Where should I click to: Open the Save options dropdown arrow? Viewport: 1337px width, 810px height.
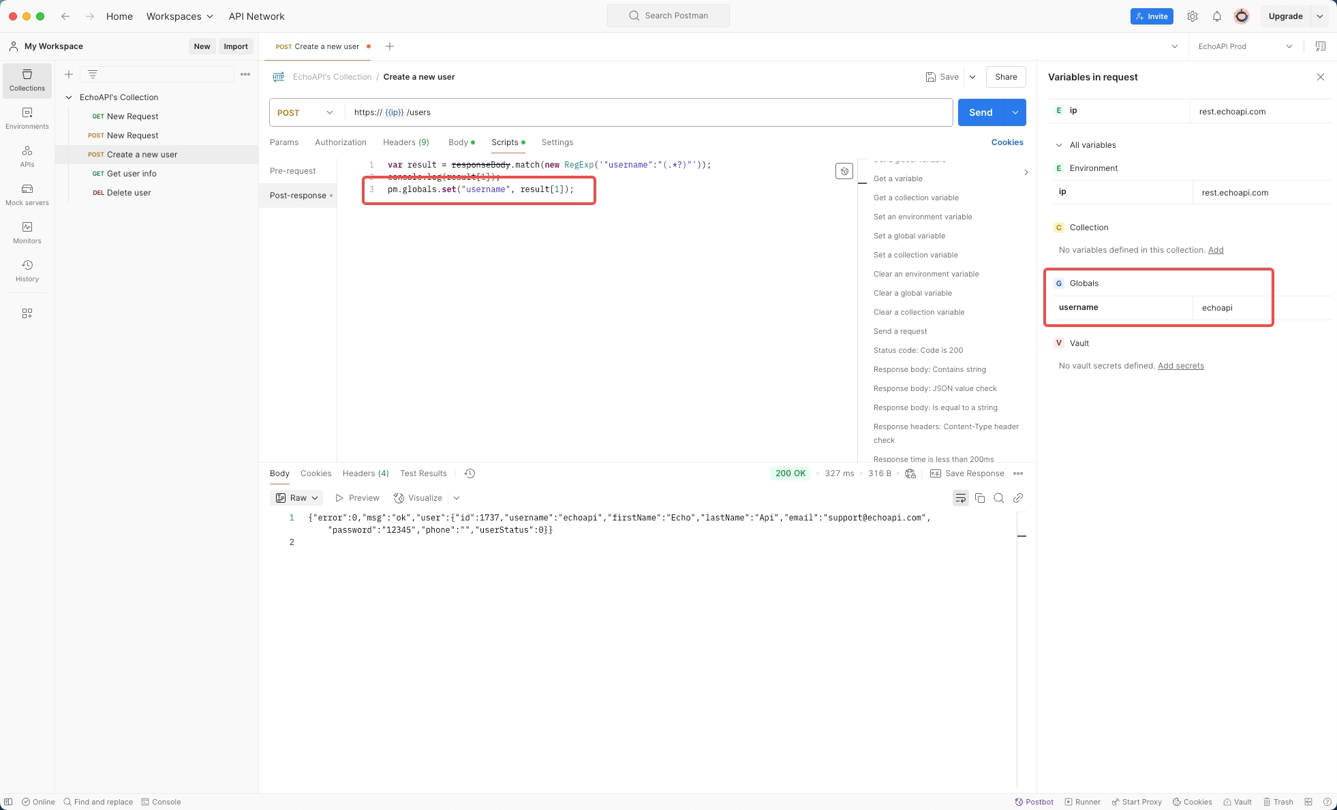click(972, 77)
